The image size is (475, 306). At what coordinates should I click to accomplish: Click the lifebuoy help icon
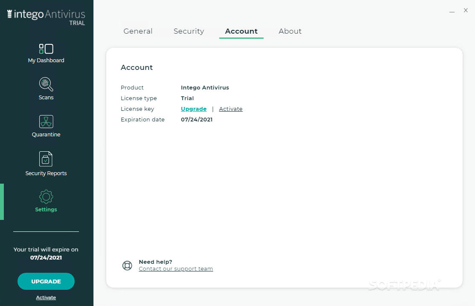[127, 266]
